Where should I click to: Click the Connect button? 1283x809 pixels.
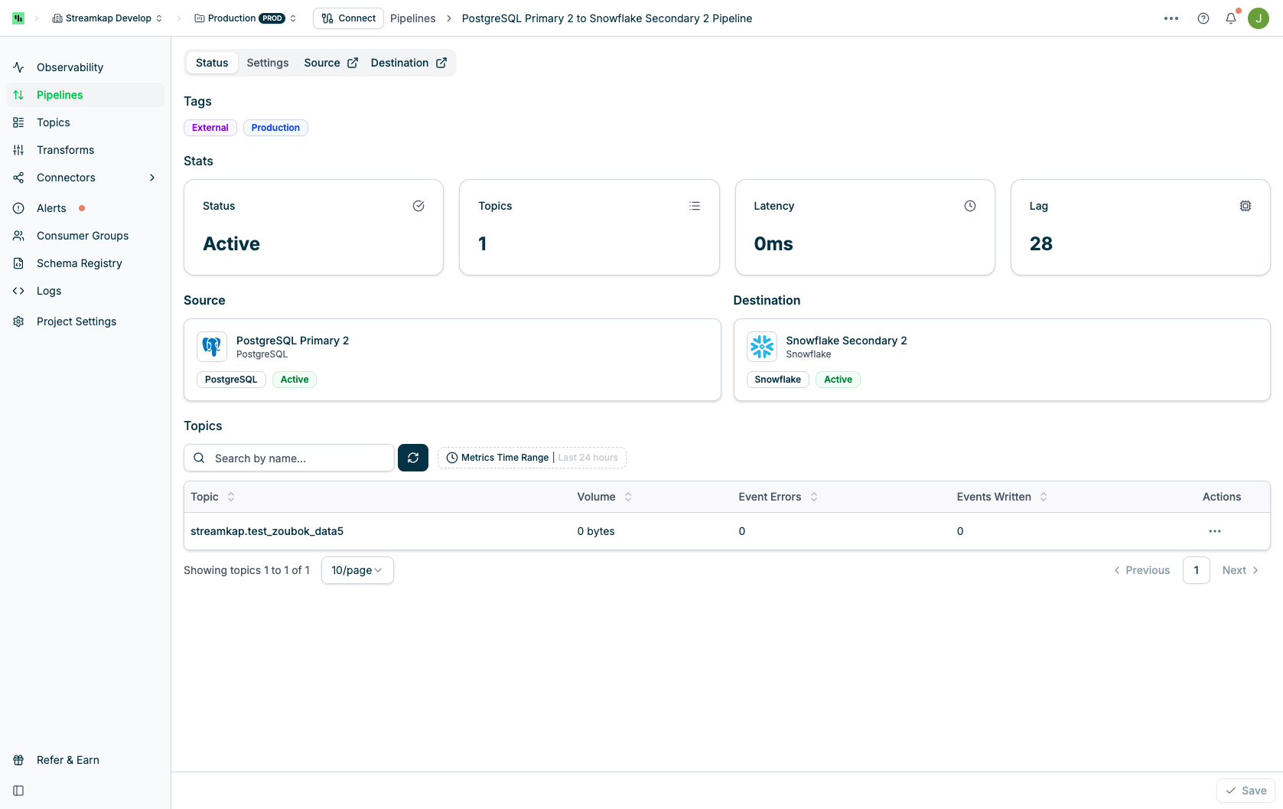348,18
